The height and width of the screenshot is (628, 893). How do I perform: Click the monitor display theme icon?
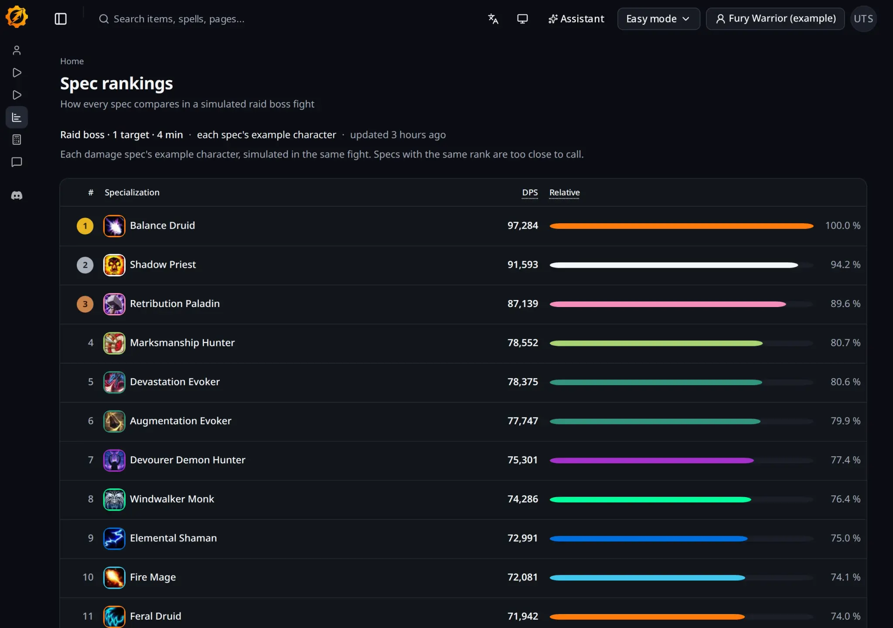(522, 19)
